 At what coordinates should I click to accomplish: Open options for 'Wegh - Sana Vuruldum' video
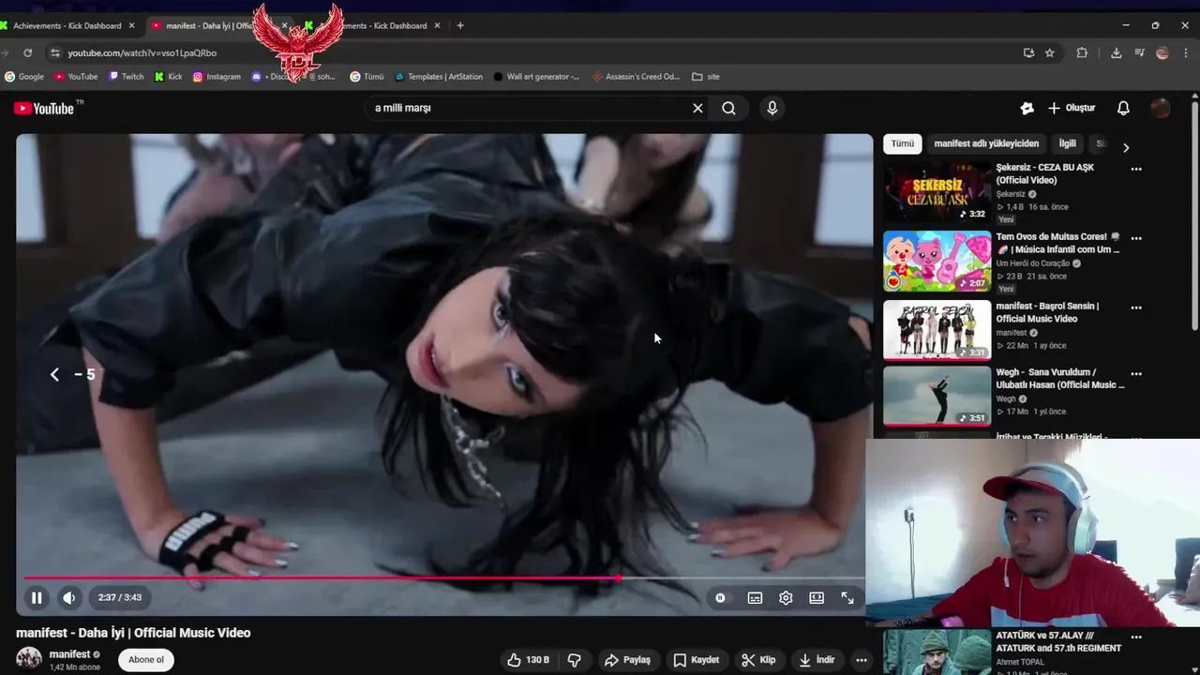pos(1136,374)
